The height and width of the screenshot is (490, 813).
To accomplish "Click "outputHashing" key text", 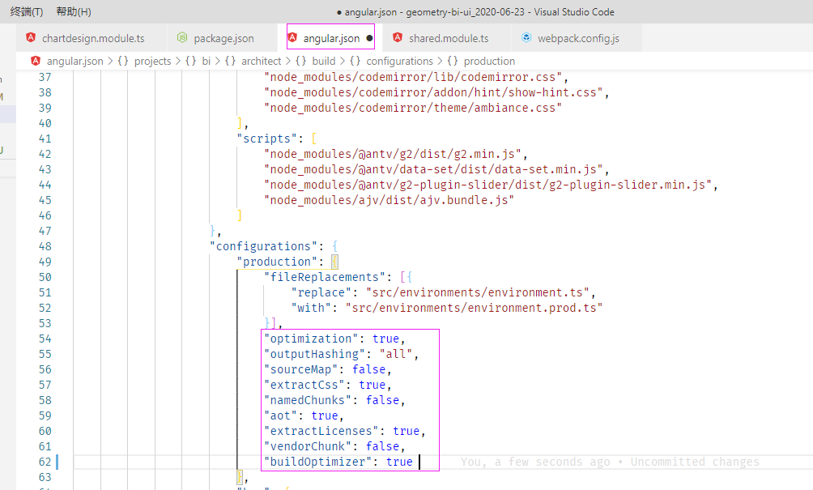I will click(314, 354).
